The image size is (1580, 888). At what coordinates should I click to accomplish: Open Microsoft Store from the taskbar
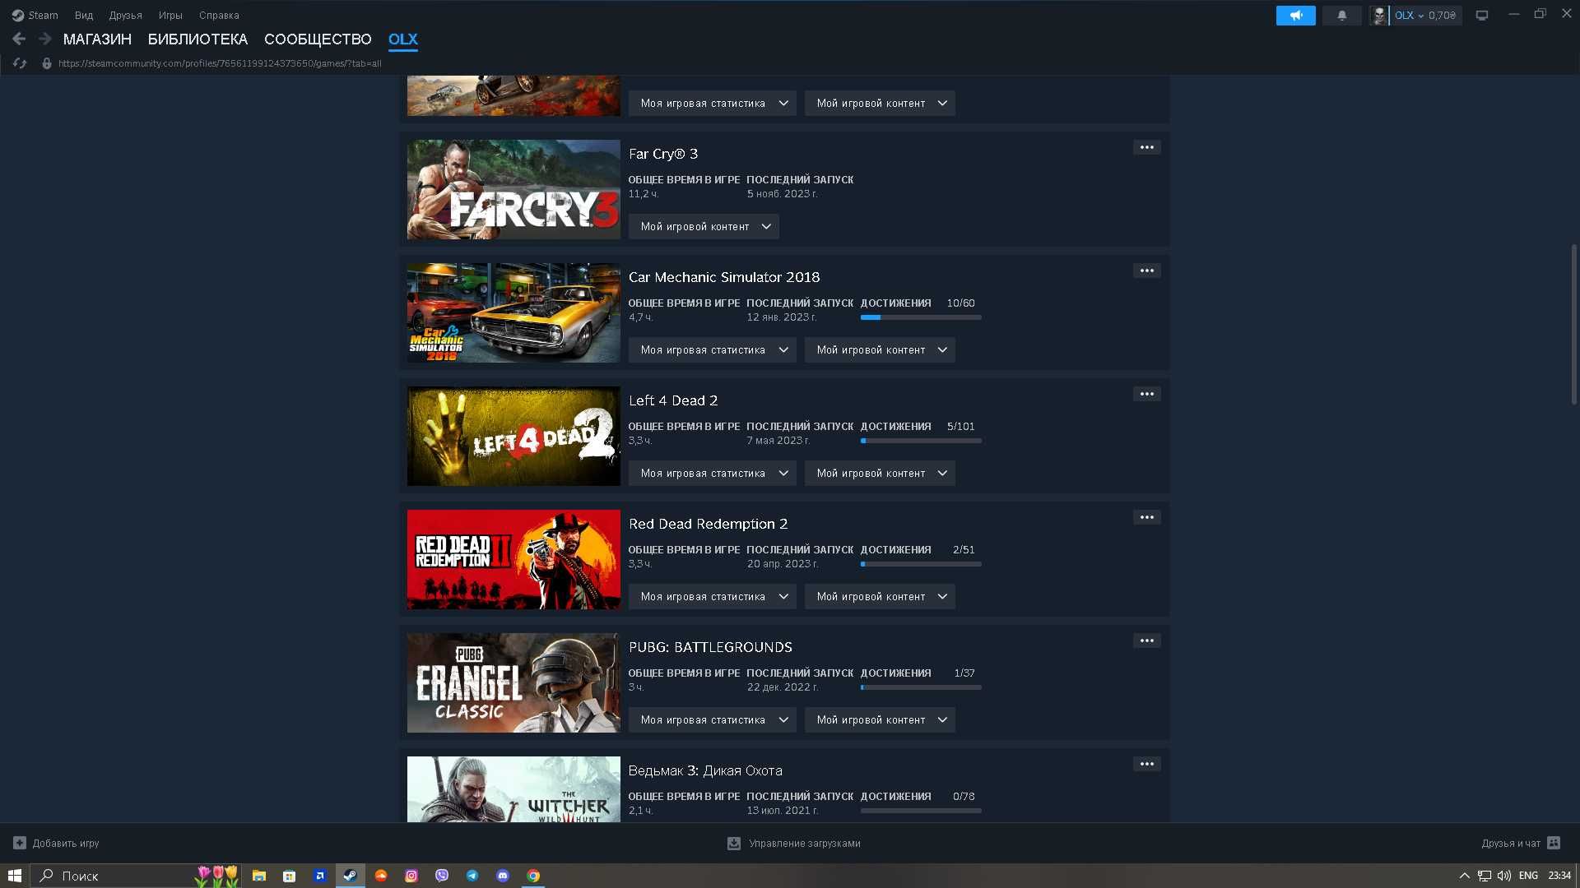pyautogui.click(x=289, y=876)
